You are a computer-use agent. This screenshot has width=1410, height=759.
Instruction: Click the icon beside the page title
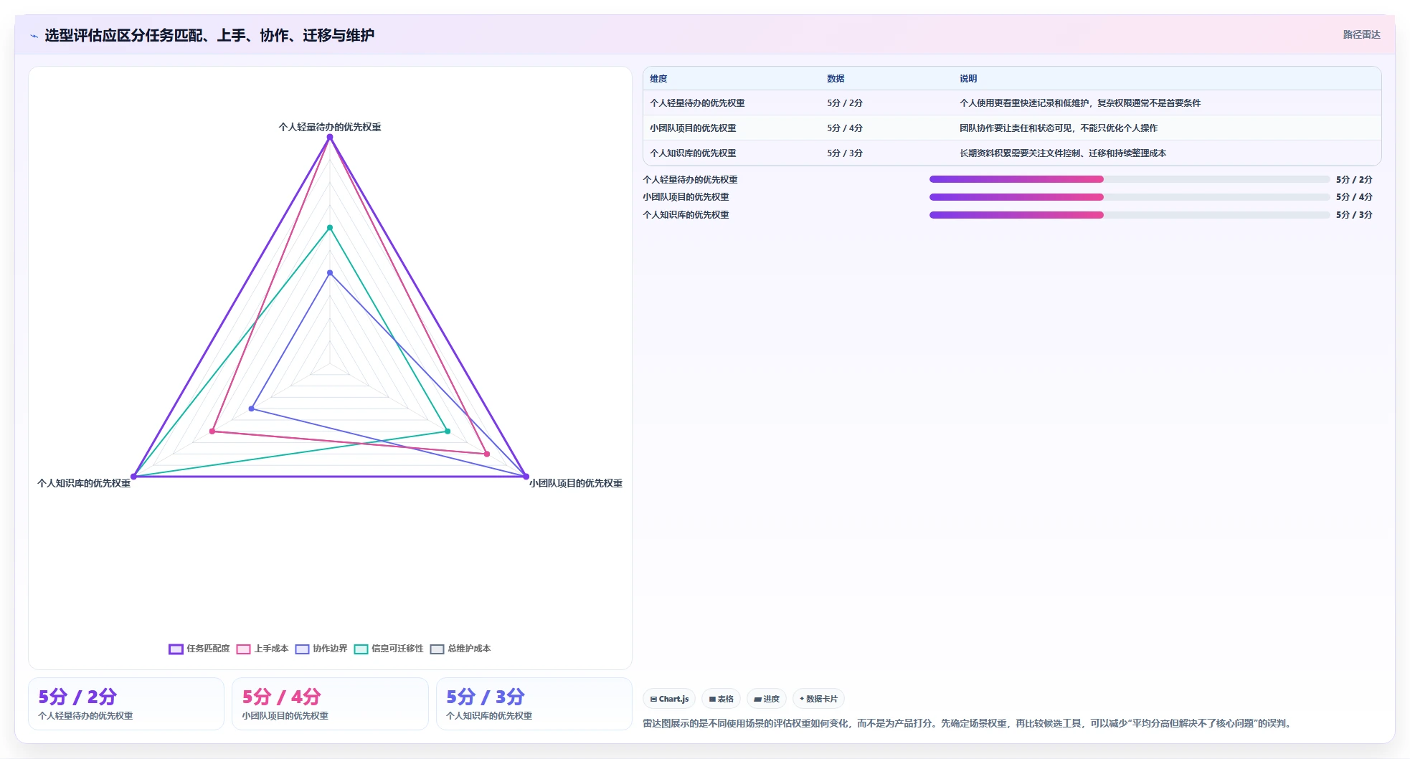34,36
